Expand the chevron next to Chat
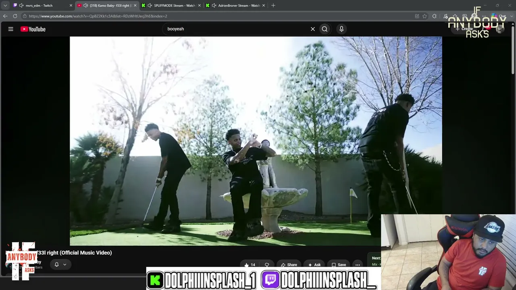The height and width of the screenshot is (290, 516). point(511,16)
